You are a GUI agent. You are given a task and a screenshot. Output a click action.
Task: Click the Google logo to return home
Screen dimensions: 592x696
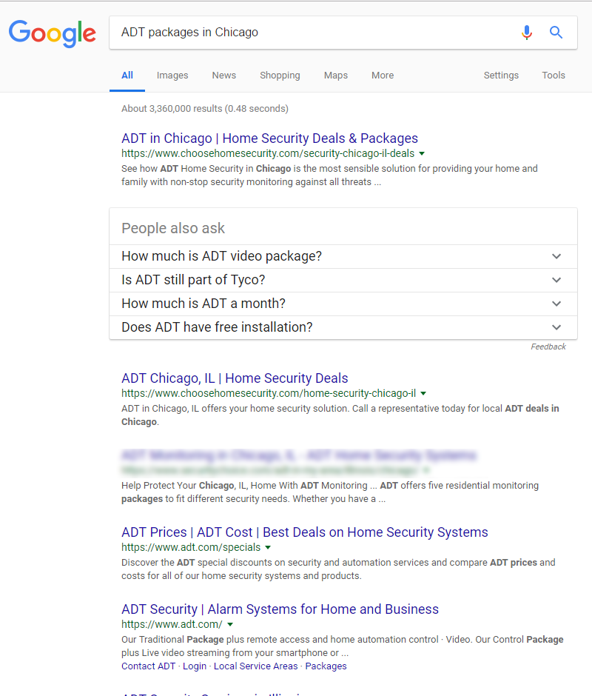point(52,33)
